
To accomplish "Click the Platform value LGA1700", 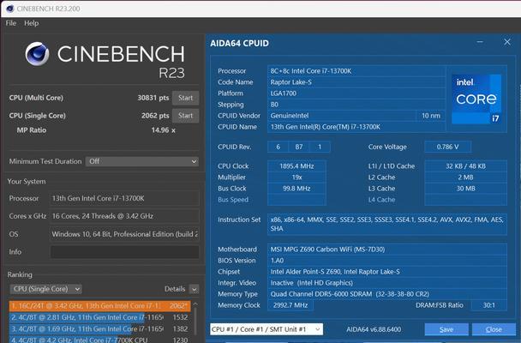I will point(356,93).
